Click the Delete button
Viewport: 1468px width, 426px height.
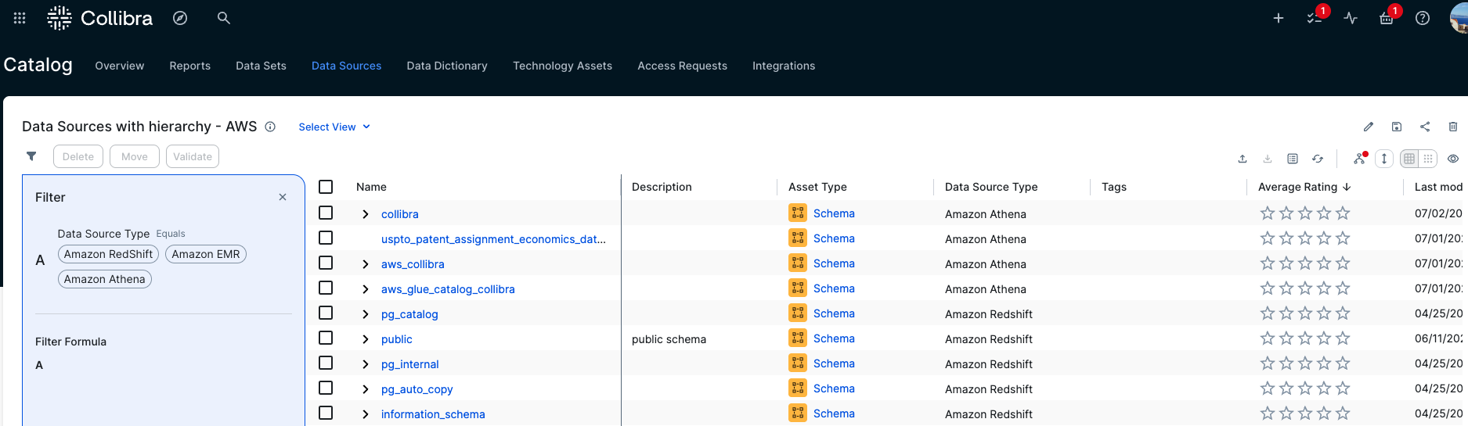(78, 156)
